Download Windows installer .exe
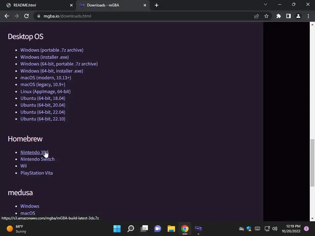Screen dimensions: 315x236 point(45,57)
